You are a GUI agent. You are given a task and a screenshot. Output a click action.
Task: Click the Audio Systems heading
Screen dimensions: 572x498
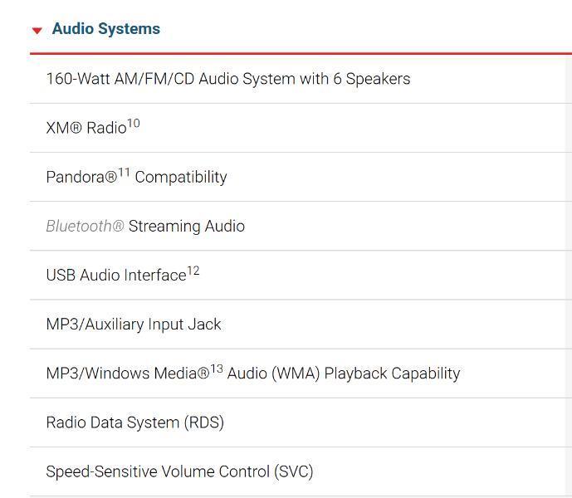pyautogui.click(x=105, y=29)
